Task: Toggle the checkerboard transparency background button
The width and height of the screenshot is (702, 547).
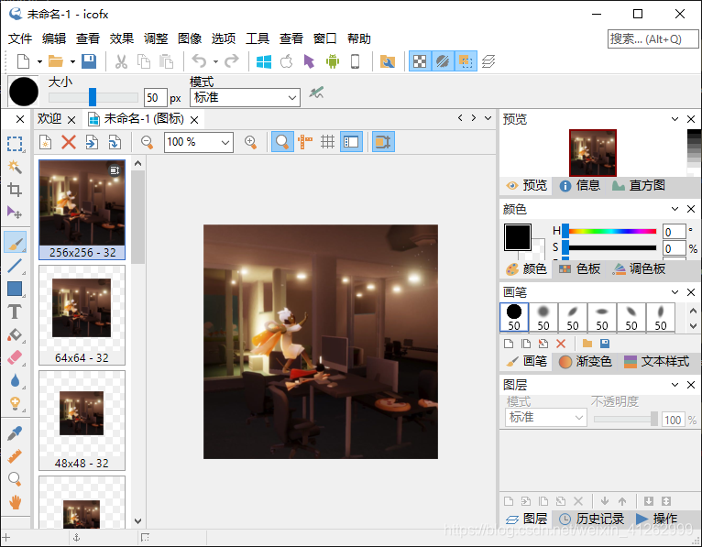Action: point(420,61)
